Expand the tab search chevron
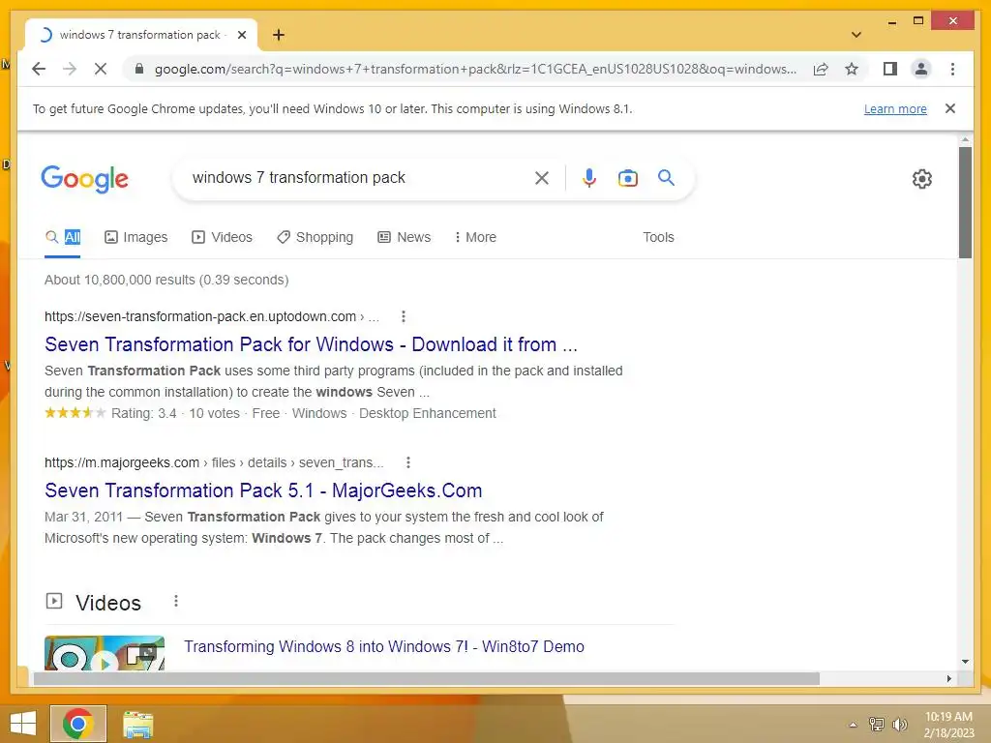Image resolution: width=991 pixels, height=743 pixels. 856,35
